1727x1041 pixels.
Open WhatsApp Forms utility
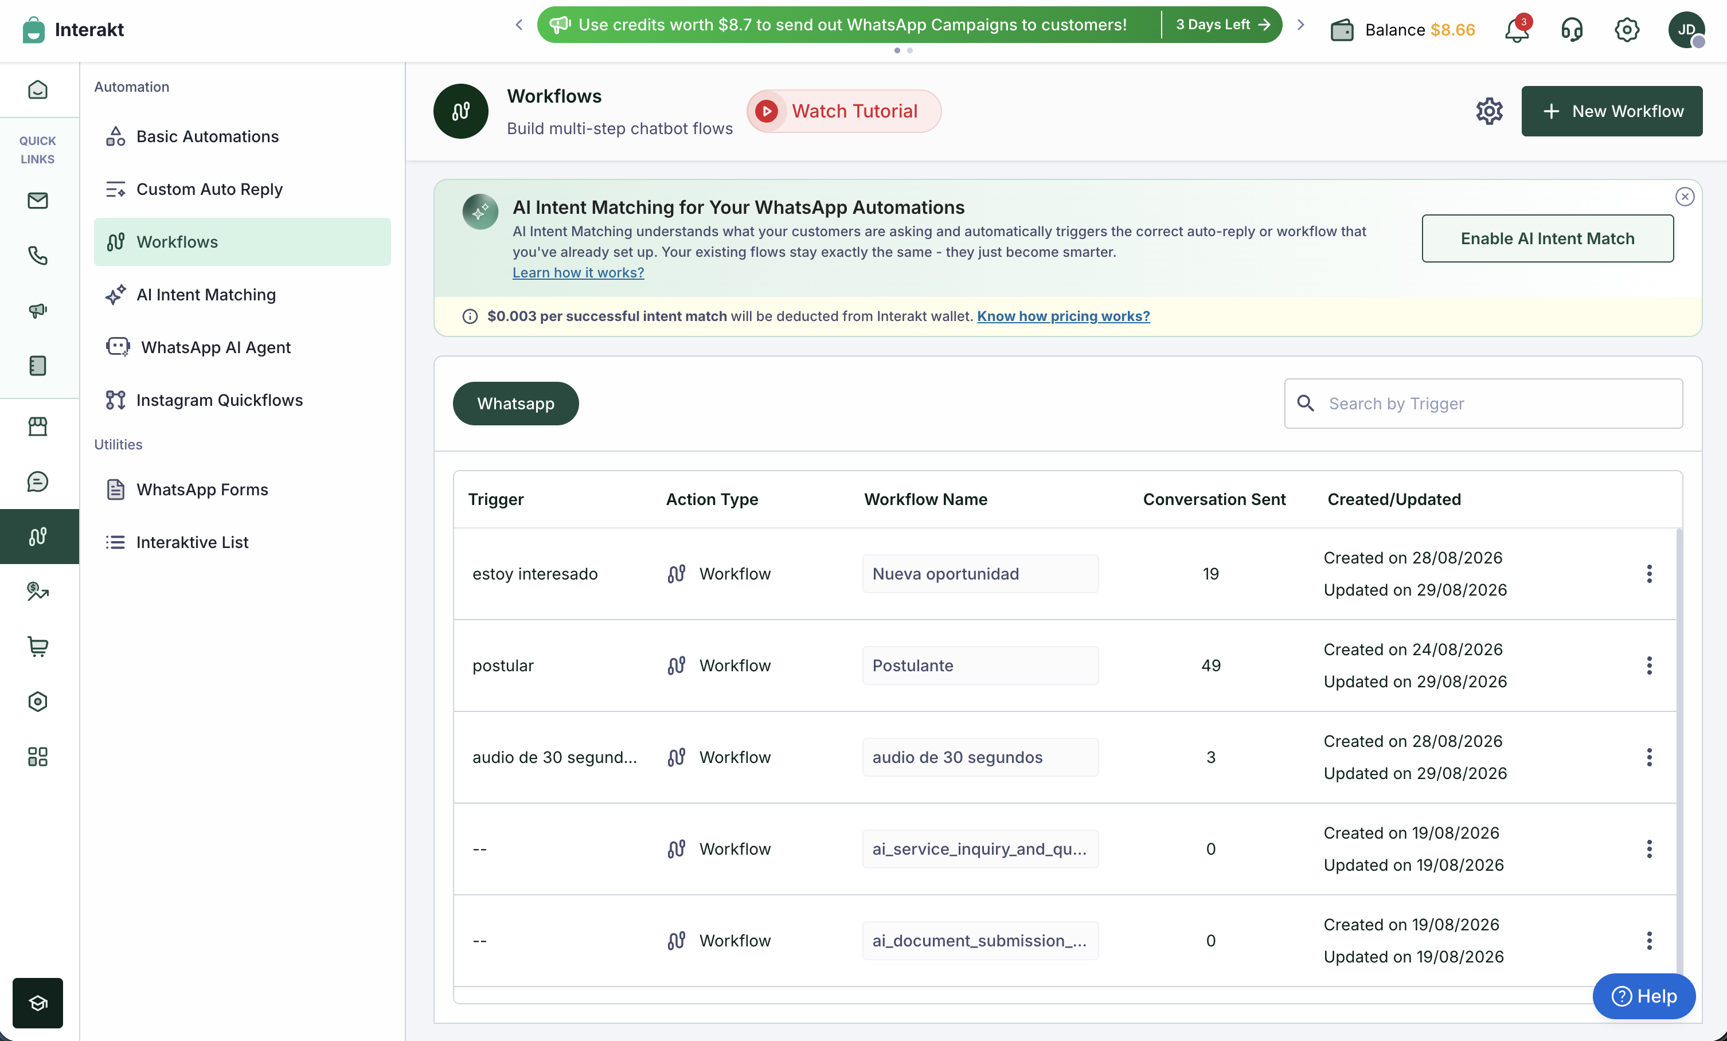pos(243,489)
